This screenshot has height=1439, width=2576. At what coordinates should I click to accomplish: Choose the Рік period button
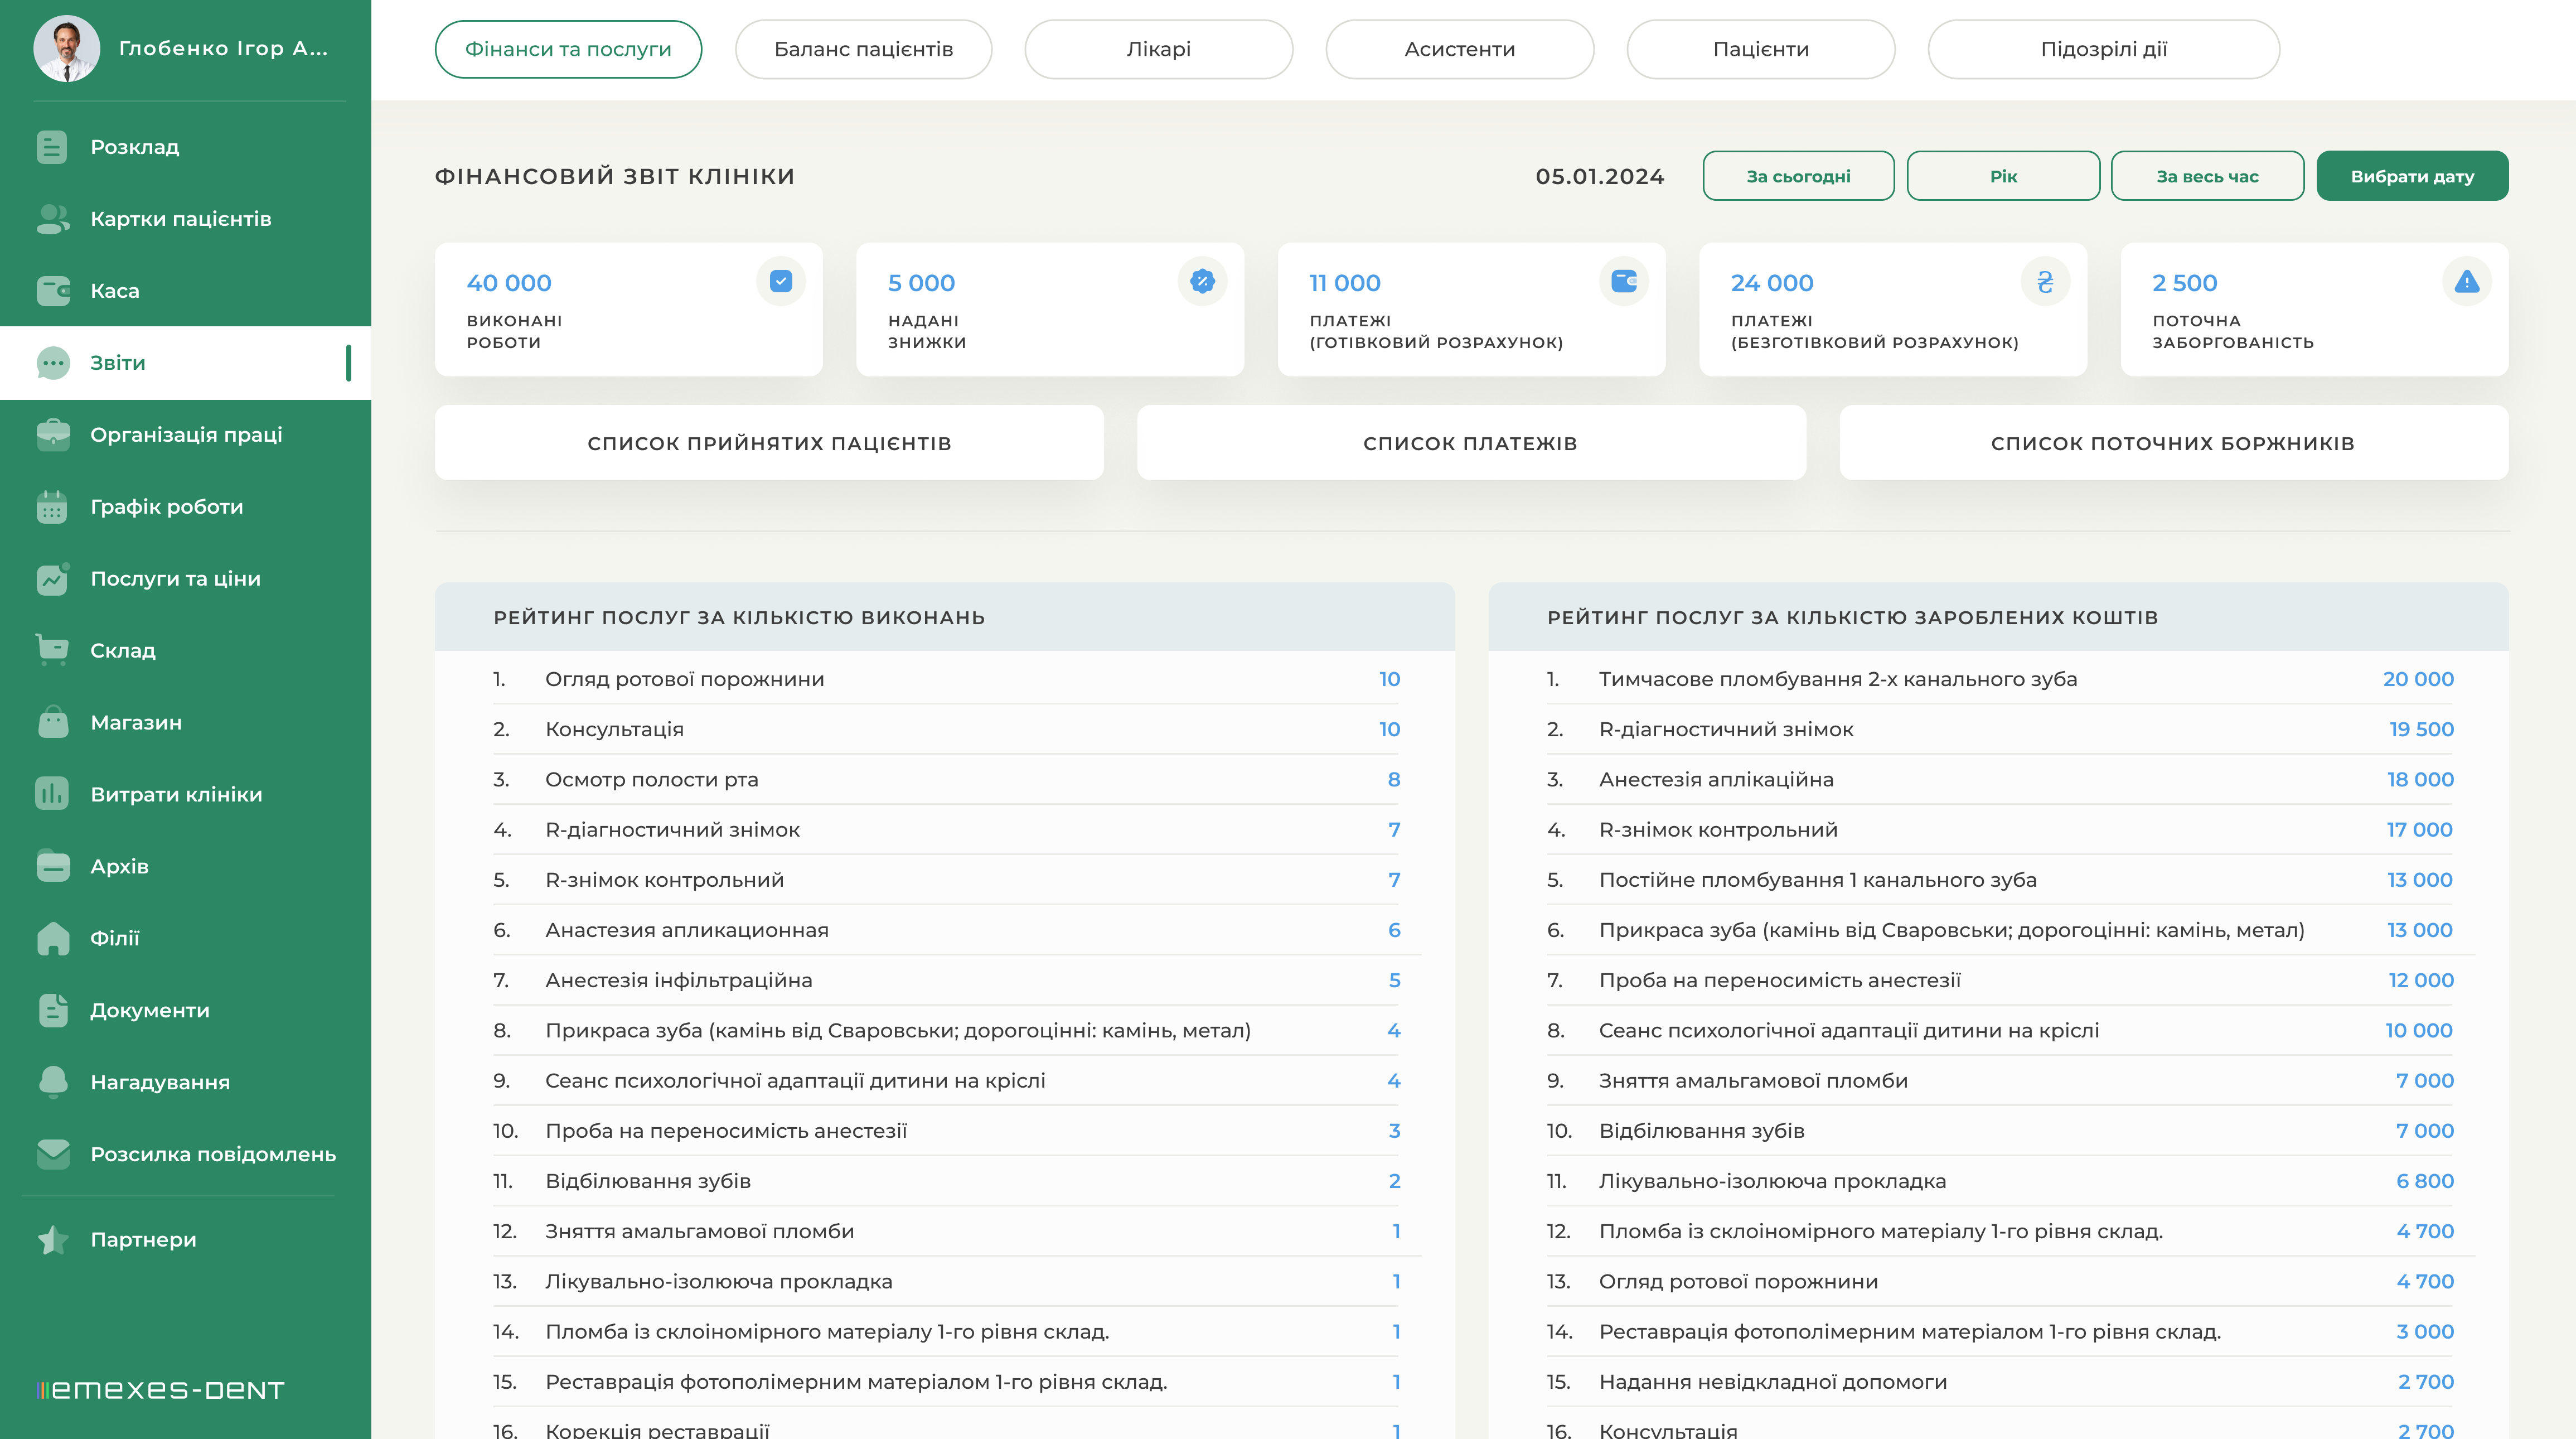(2003, 176)
